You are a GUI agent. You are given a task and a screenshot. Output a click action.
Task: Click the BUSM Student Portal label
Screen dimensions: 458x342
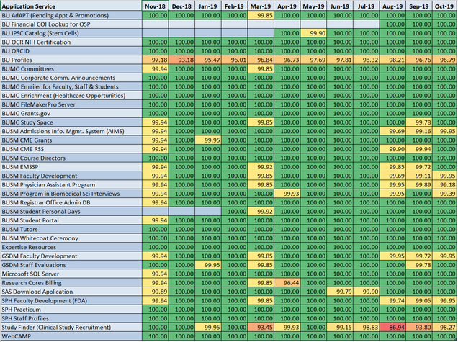tap(71, 220)
